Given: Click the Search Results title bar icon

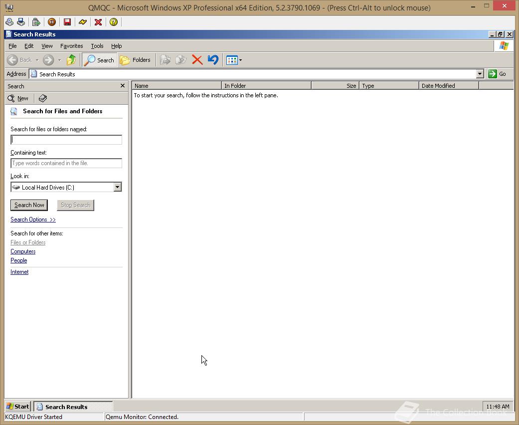Looking at the screenshot, I should (9, 34).
